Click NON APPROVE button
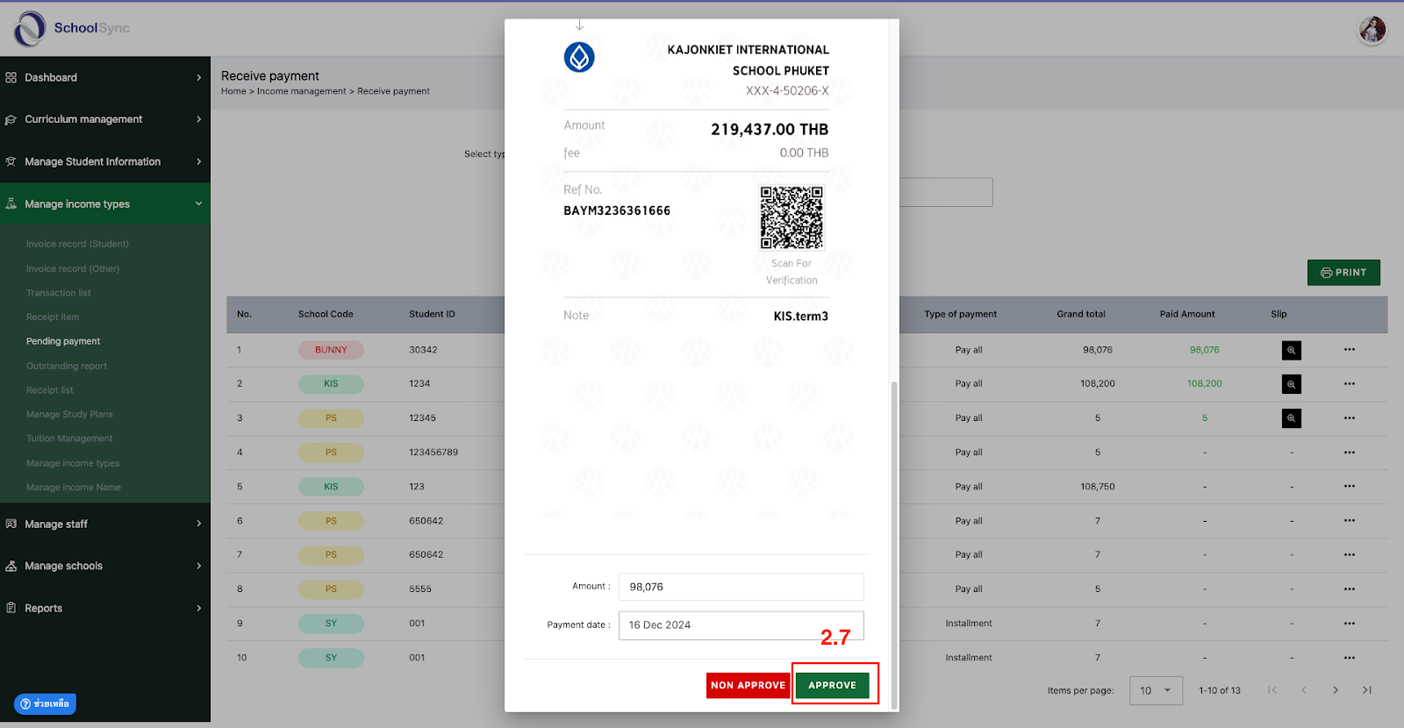 coord(748,685)
